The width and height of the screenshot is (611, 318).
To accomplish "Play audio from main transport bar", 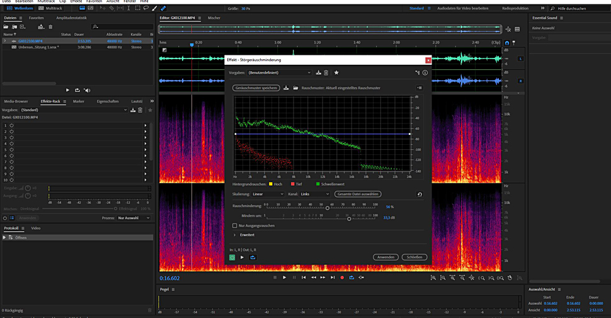I will (285, 278).
